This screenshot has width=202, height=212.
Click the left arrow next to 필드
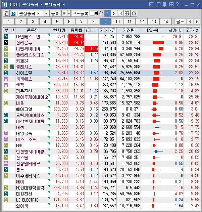pyautogui.click(x=190, y=22)
